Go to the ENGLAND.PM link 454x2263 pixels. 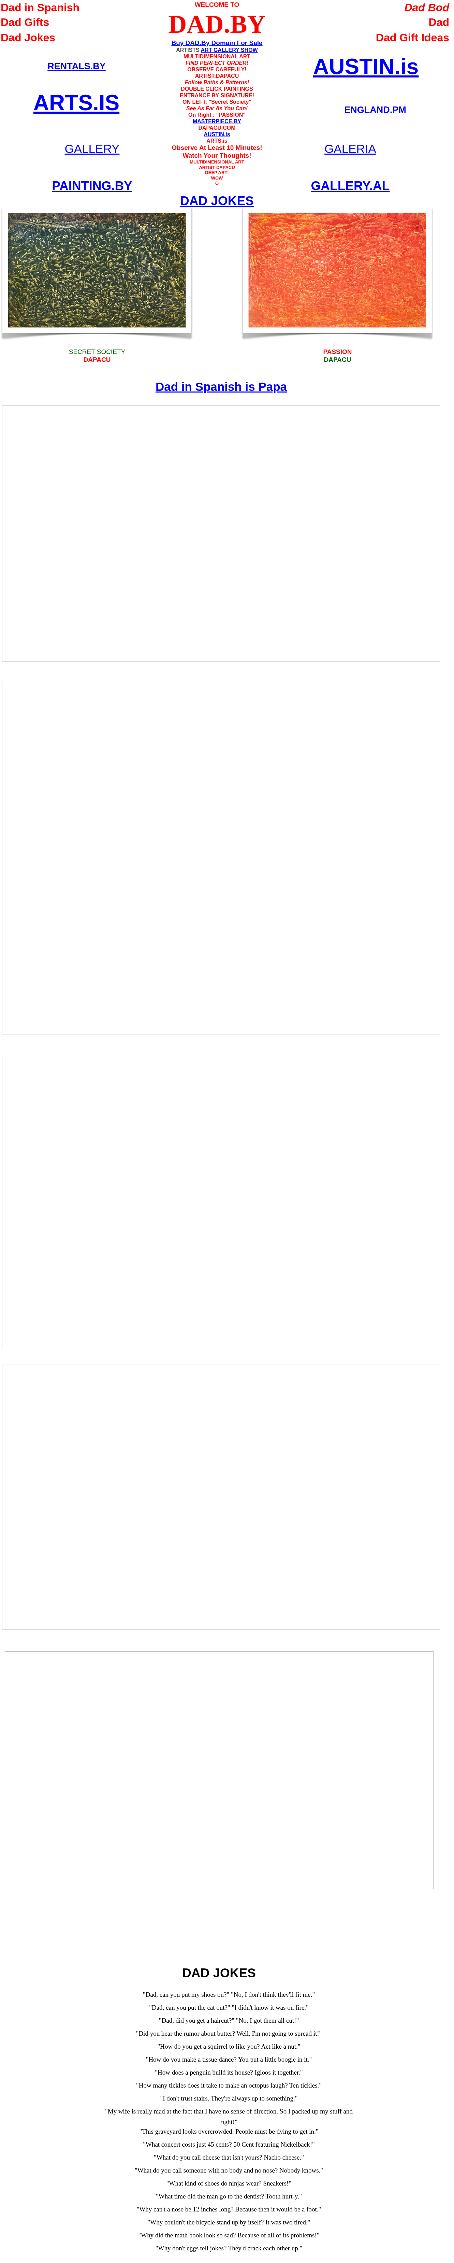pos(375,110)
